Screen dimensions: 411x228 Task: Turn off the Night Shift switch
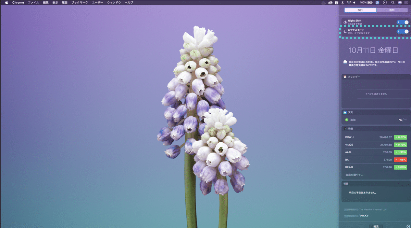[403, 22]
